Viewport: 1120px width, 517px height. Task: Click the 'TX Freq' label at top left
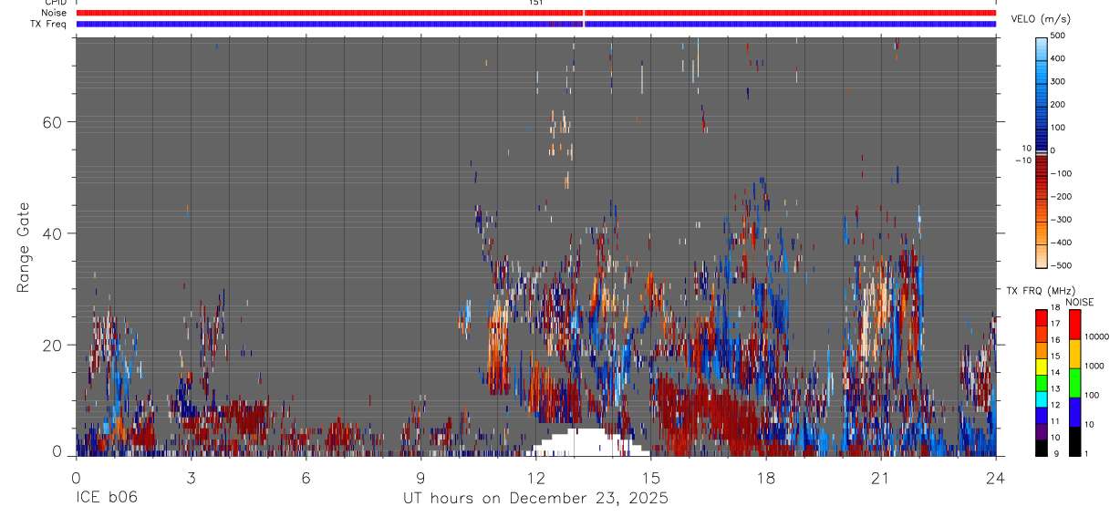pyautogui.click(x=49, y=24)
